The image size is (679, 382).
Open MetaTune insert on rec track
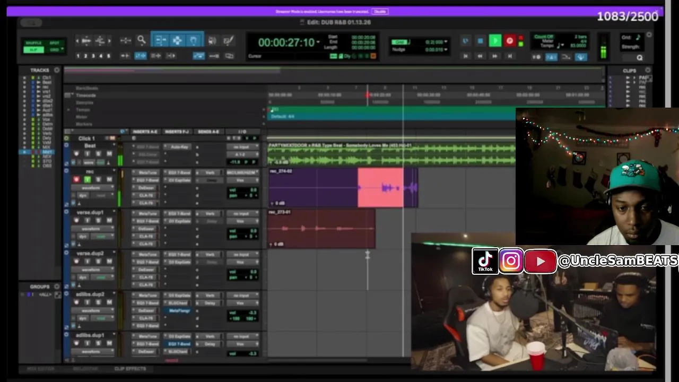click(x=146, y=172)
